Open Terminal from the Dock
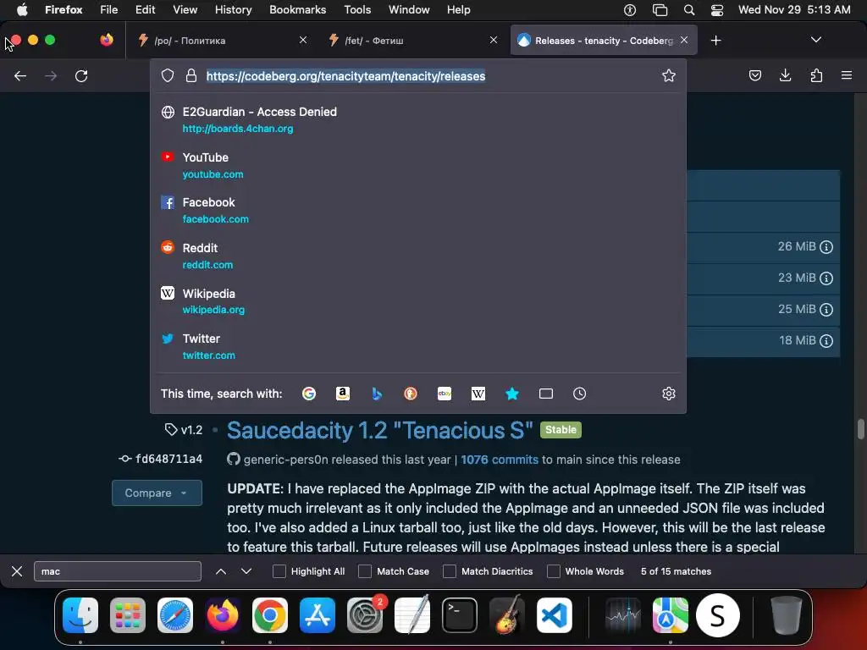867x650 pixels. pos(460,615)
